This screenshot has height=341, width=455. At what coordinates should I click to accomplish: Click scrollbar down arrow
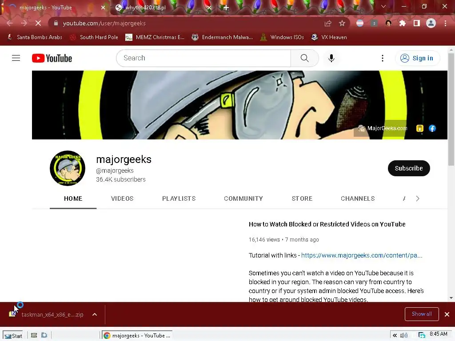451,298
